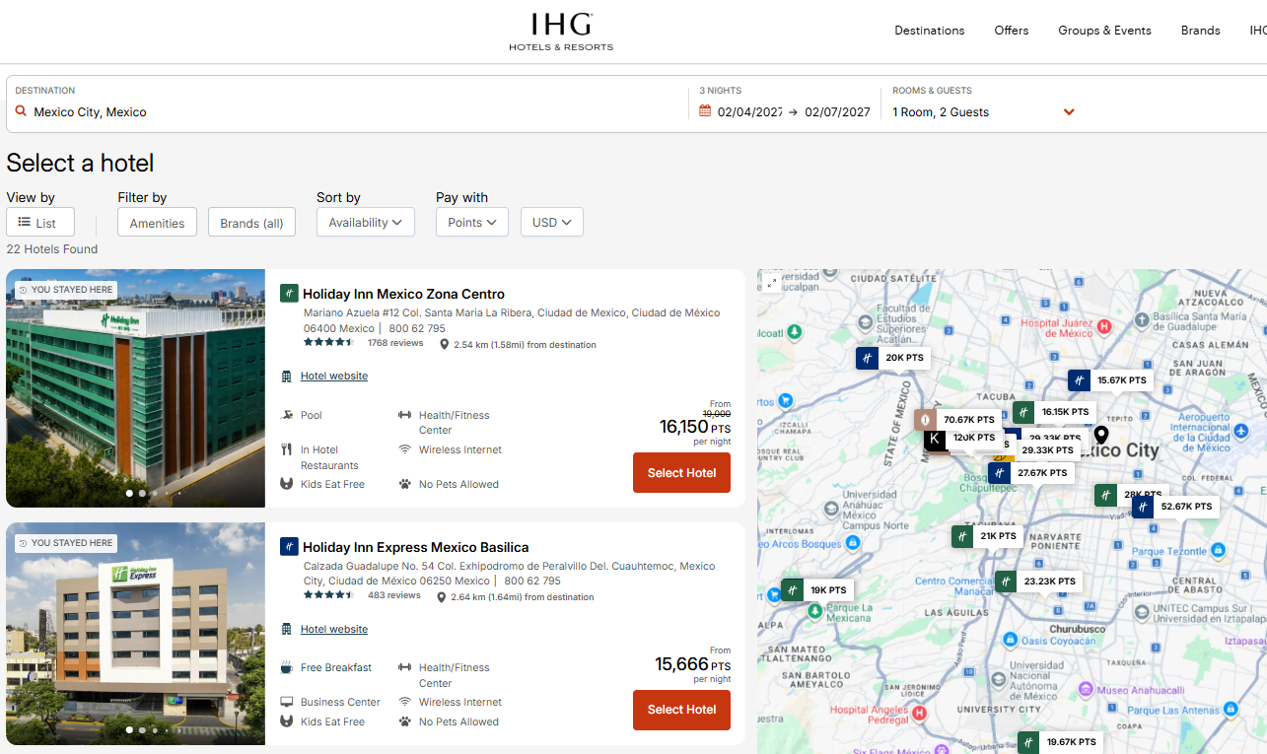Click the Holiday Inn Mexico Zona Centro title
The height and width of the screenshot is (754, 1267).
(403, 294)
